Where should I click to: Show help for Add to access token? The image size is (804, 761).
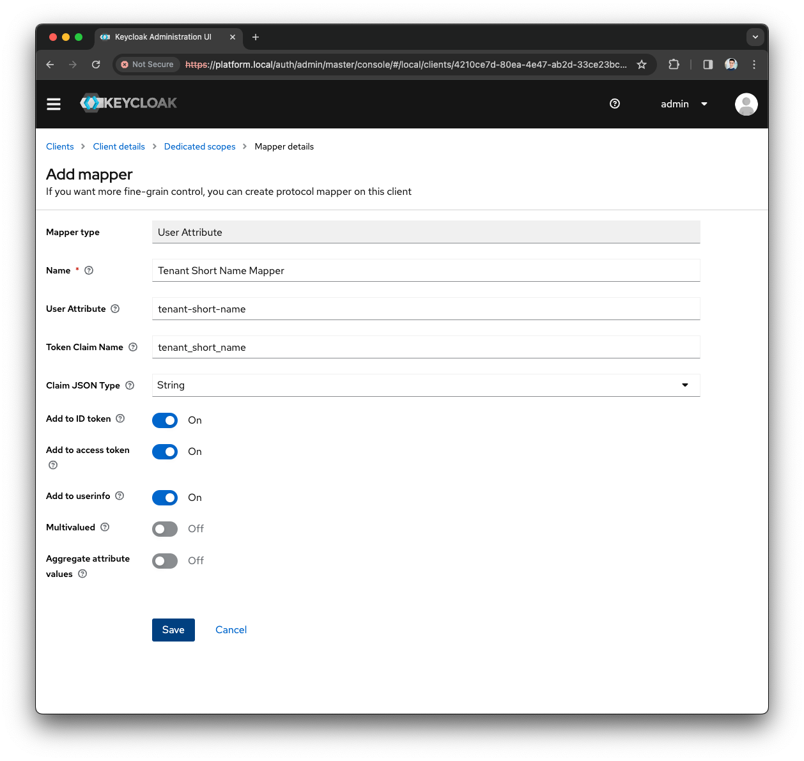click(x=53, y=465)
